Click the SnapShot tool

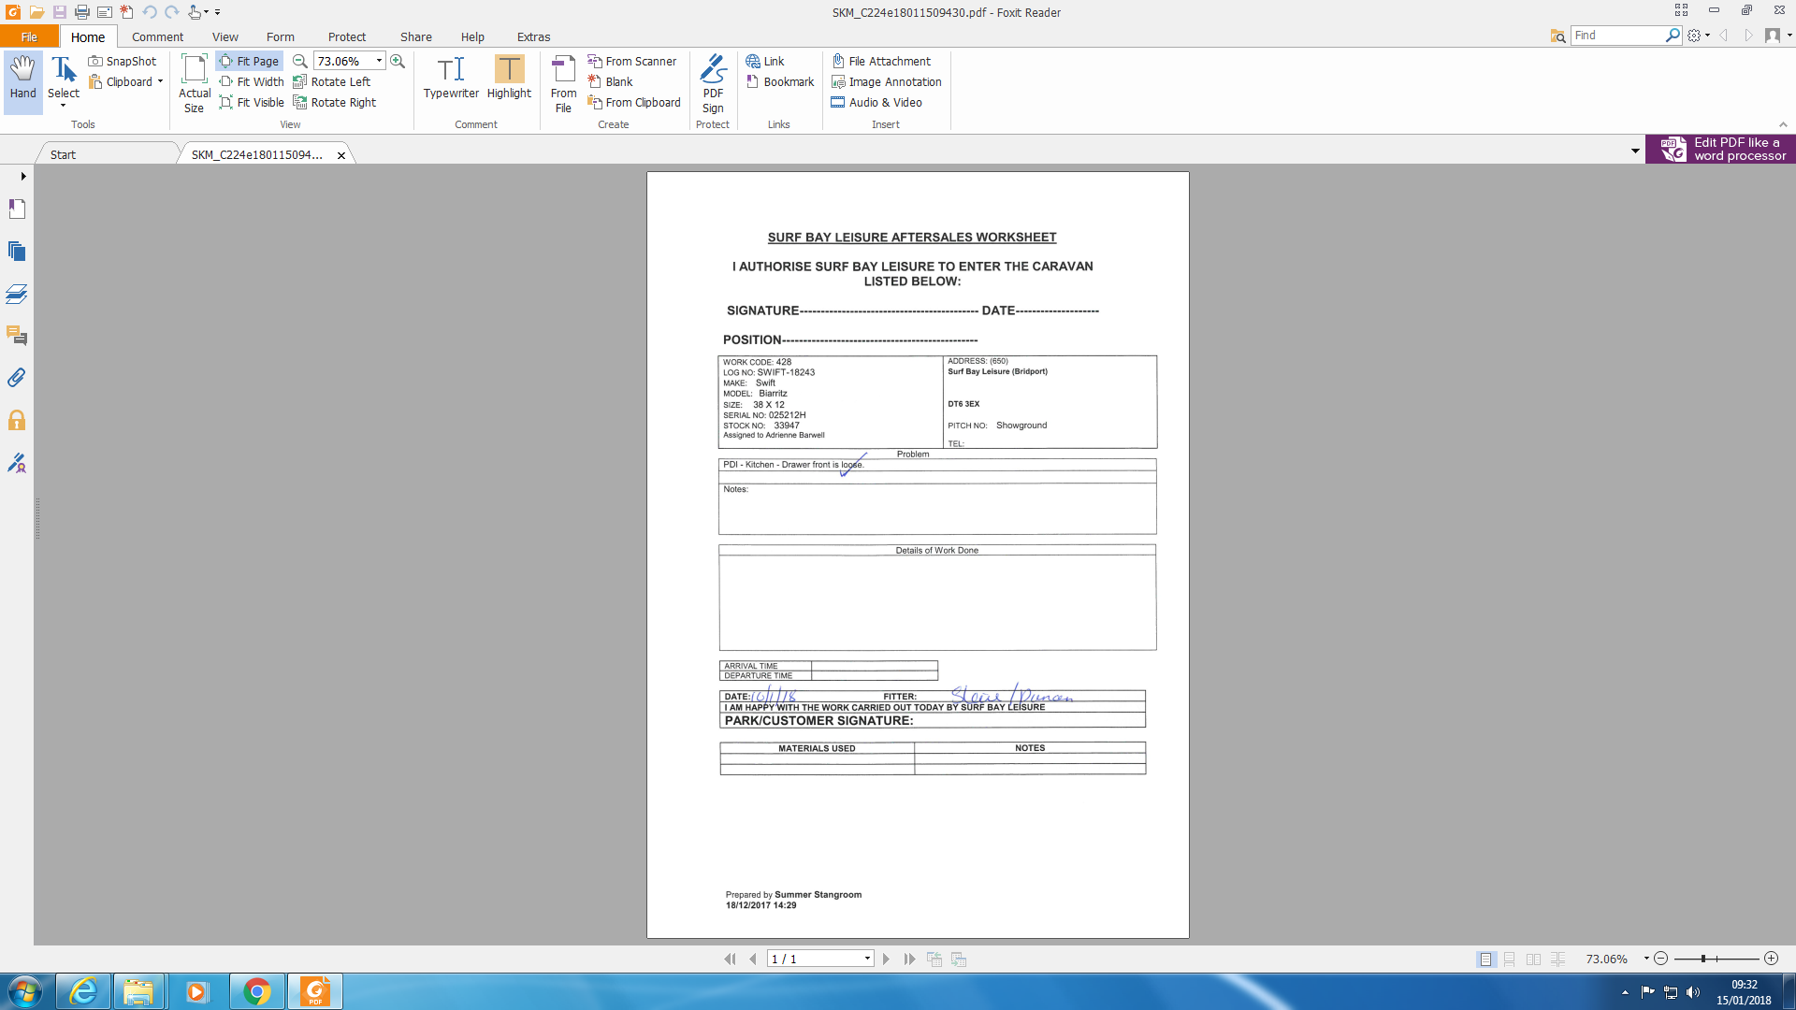click(x=123, y=61)
